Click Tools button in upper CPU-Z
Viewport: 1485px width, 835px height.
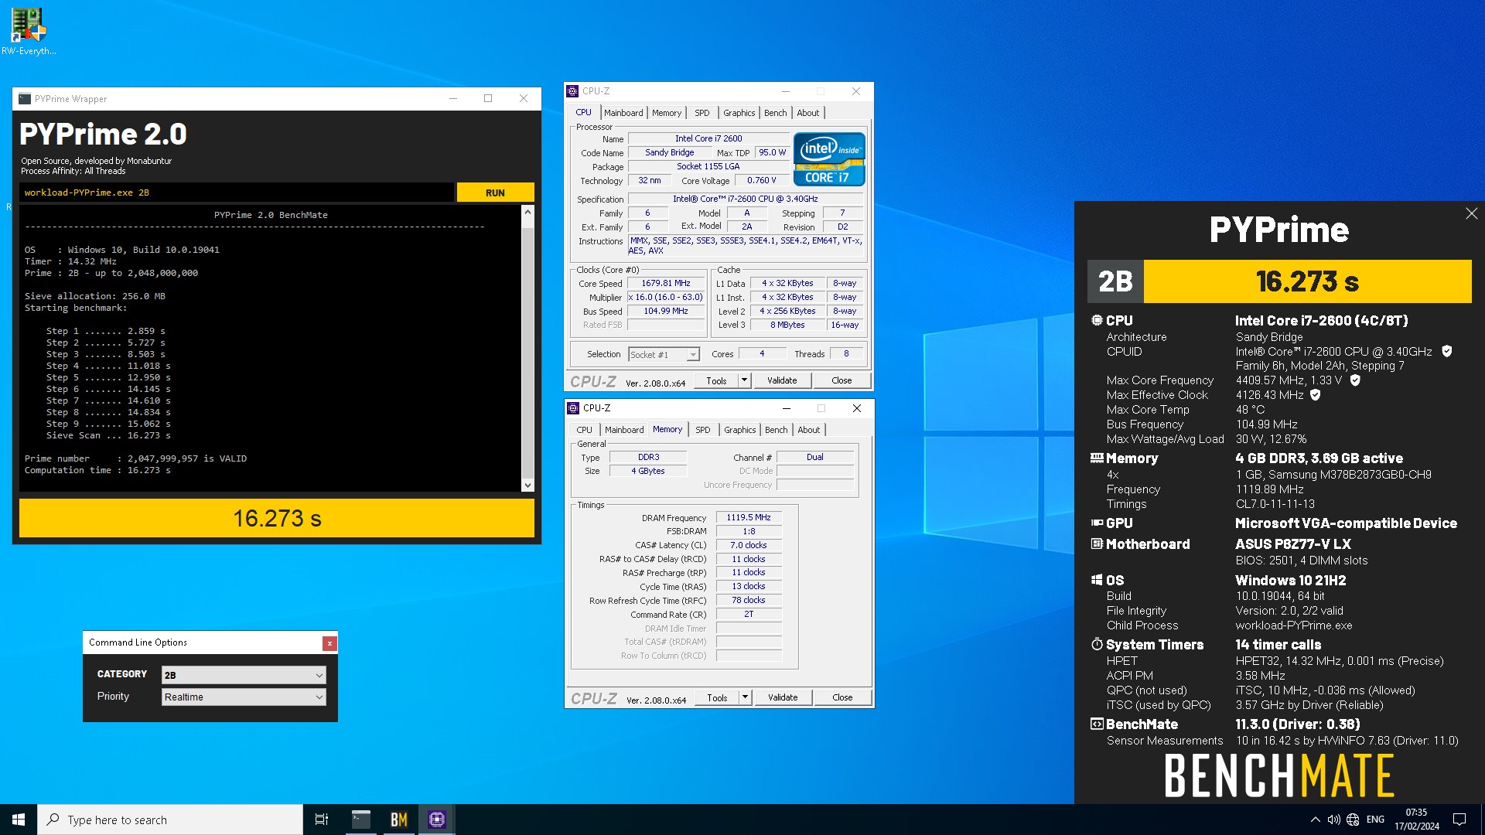click(716, 380)
